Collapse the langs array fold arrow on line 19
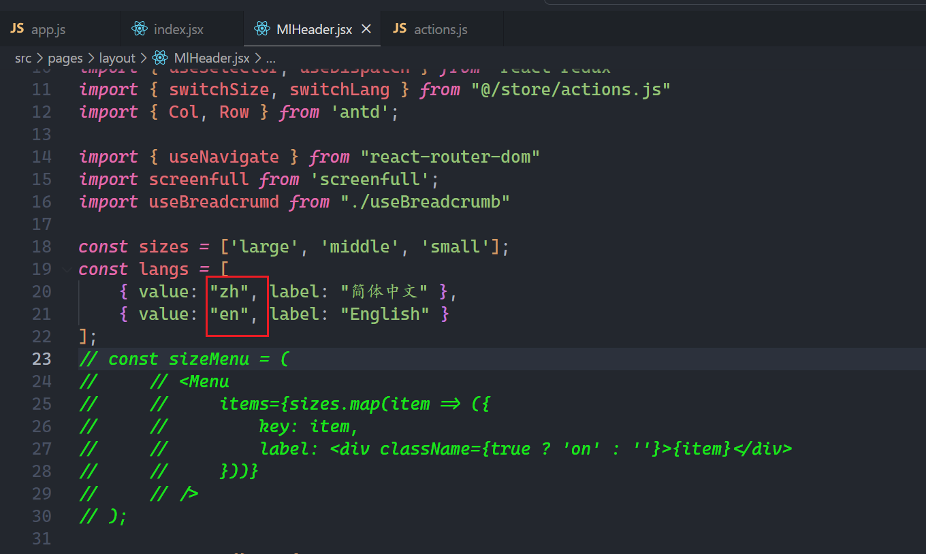 (x=67, y=270)
